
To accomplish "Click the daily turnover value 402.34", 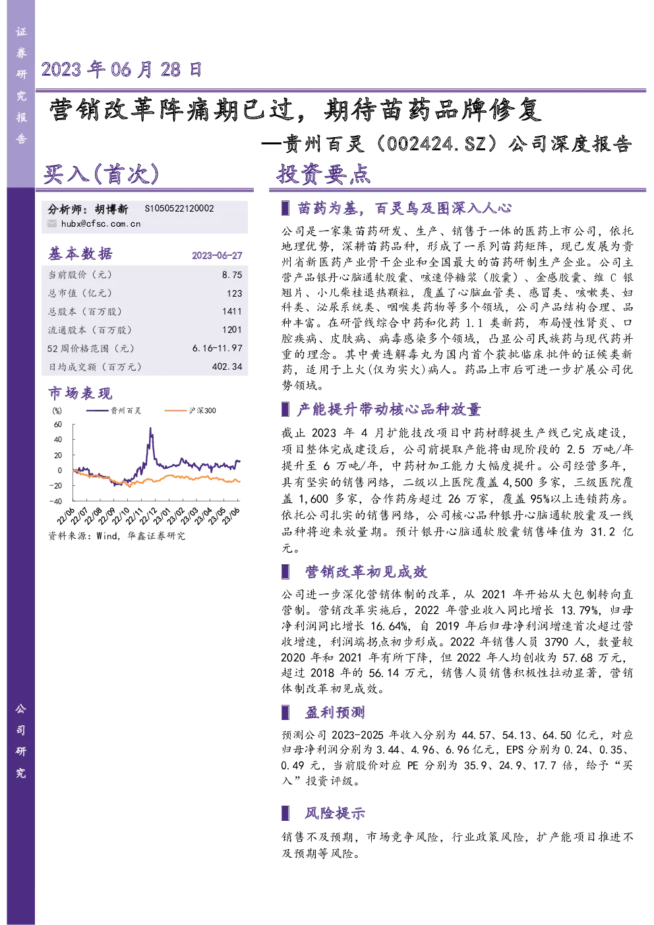I will pos(227,367).
